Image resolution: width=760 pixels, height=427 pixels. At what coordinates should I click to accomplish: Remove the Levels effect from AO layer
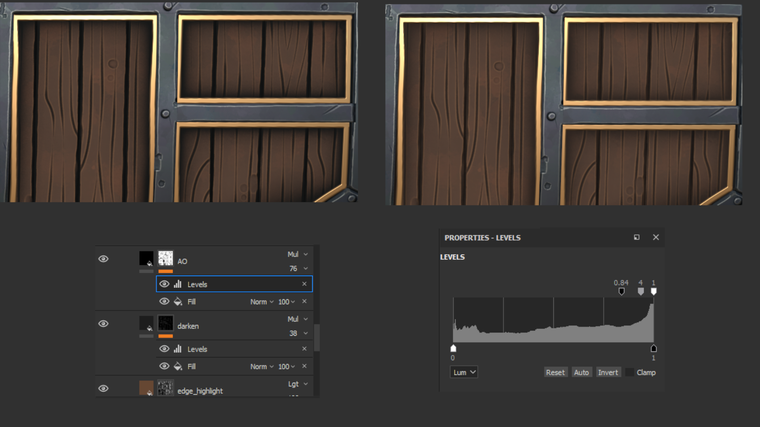click(x=304, y=284)
